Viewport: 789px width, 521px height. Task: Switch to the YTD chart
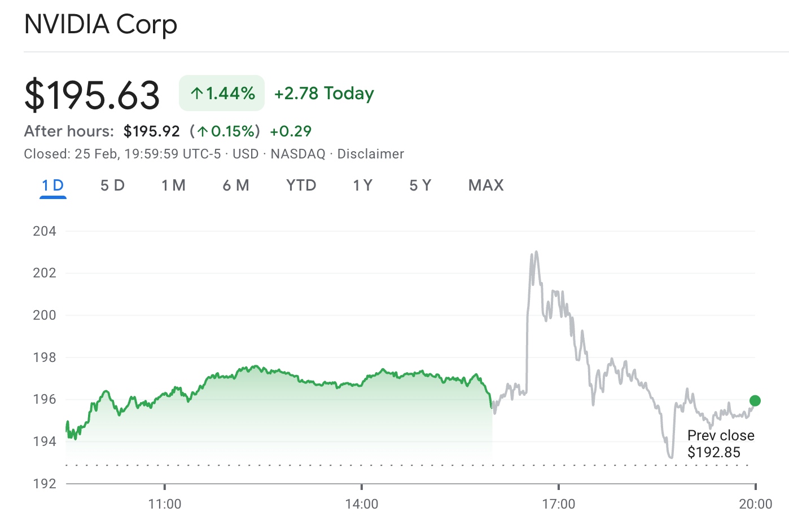(x=301, y=185)
